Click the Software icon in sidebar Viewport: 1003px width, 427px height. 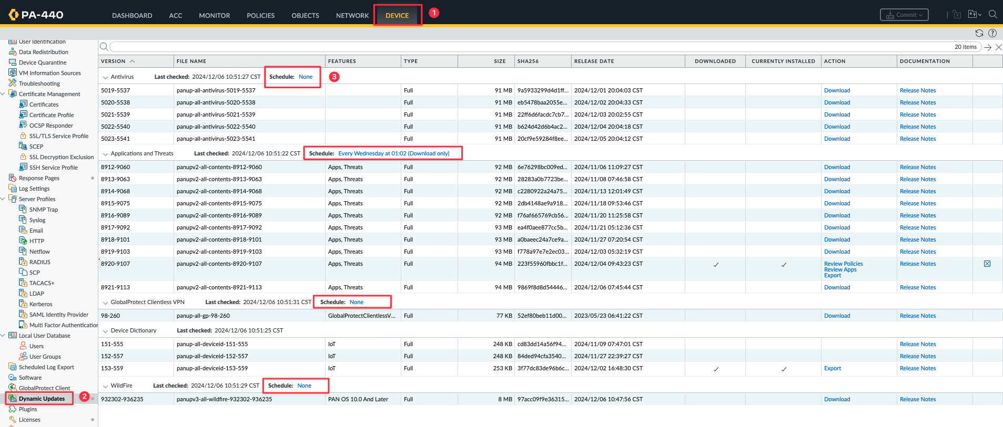13,378
